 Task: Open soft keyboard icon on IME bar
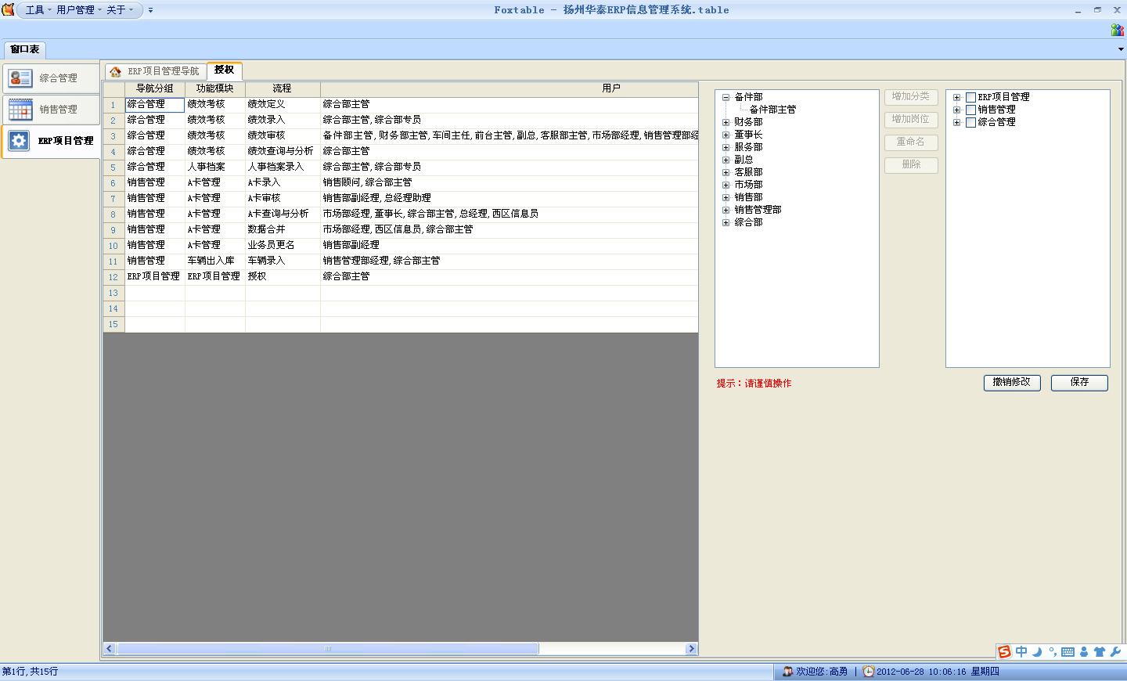[x=1068, y=652]
